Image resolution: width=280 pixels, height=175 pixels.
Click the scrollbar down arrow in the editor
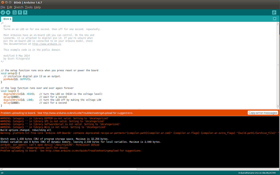coord(278,107)
